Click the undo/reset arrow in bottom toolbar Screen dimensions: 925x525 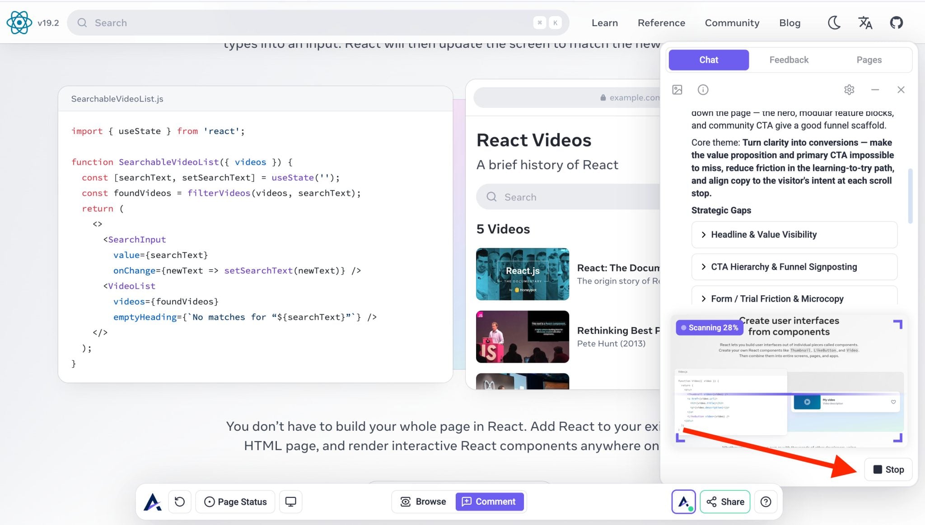point(180,502)
